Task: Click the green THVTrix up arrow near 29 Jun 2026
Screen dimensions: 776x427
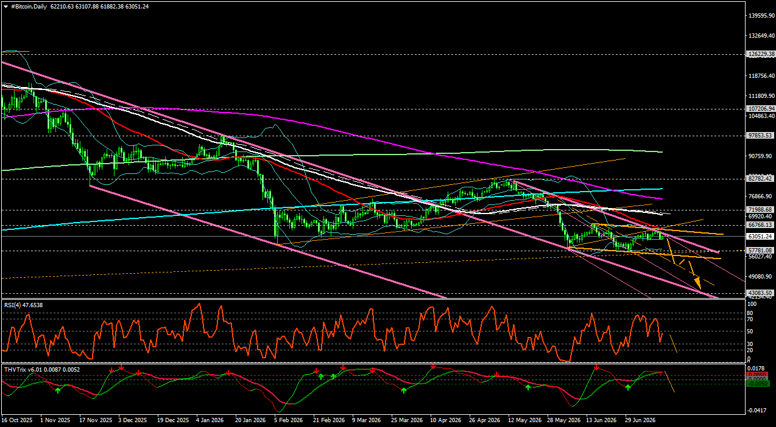Action: click(627, 387)
